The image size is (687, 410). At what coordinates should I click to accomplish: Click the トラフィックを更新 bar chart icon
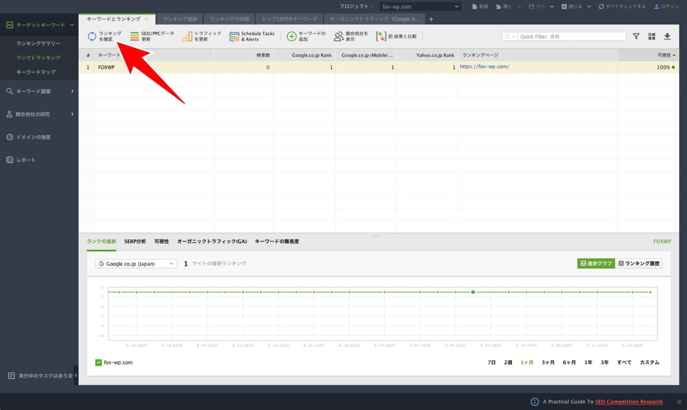pos(187,36)
